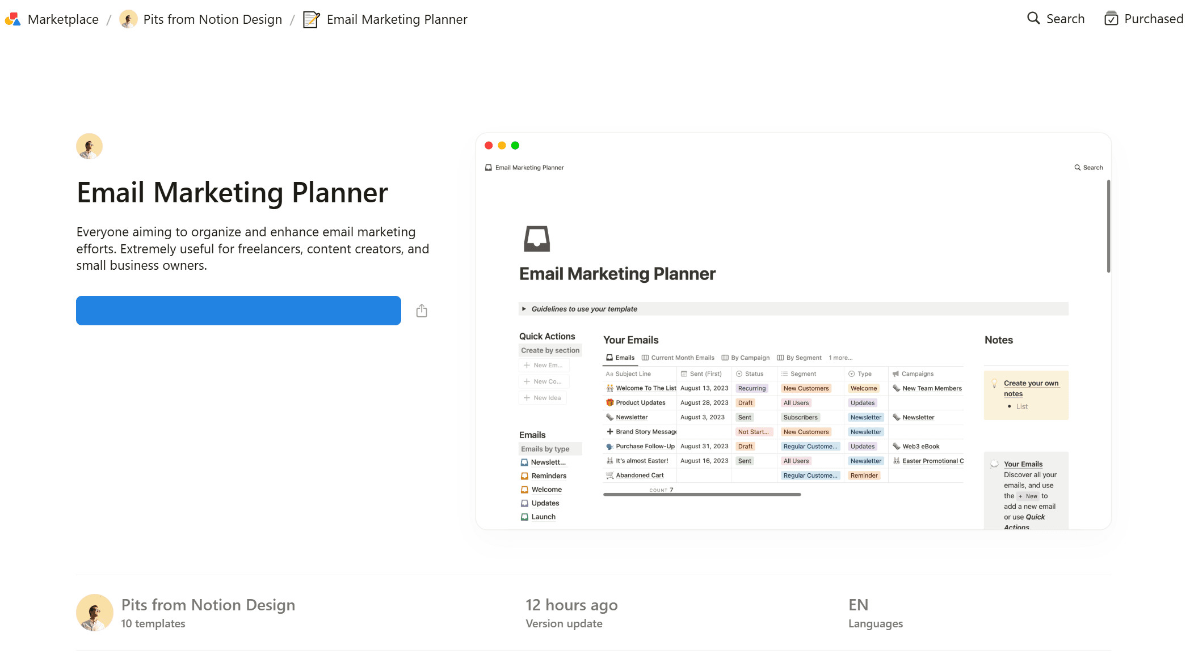
Task: Click the blue get template button
Action: click(x=238, y=311)
